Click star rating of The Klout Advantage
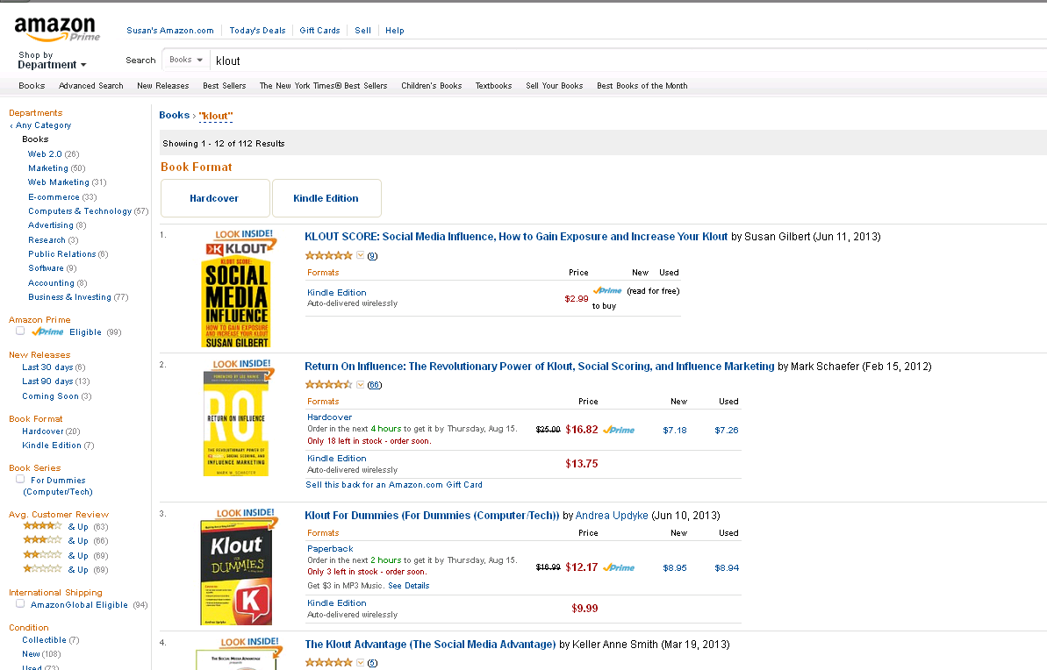The image size is (1047, 670). (x=328, y=663)
